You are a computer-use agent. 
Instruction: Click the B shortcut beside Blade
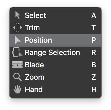coord(94,65)
